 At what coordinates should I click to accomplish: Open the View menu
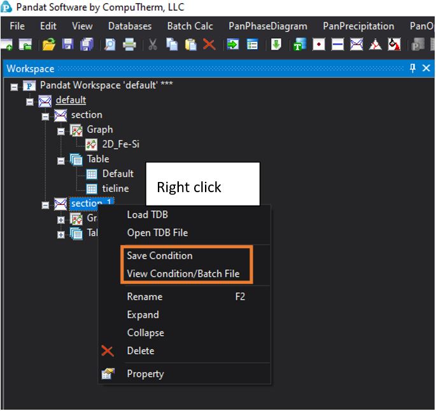point(82,26)
